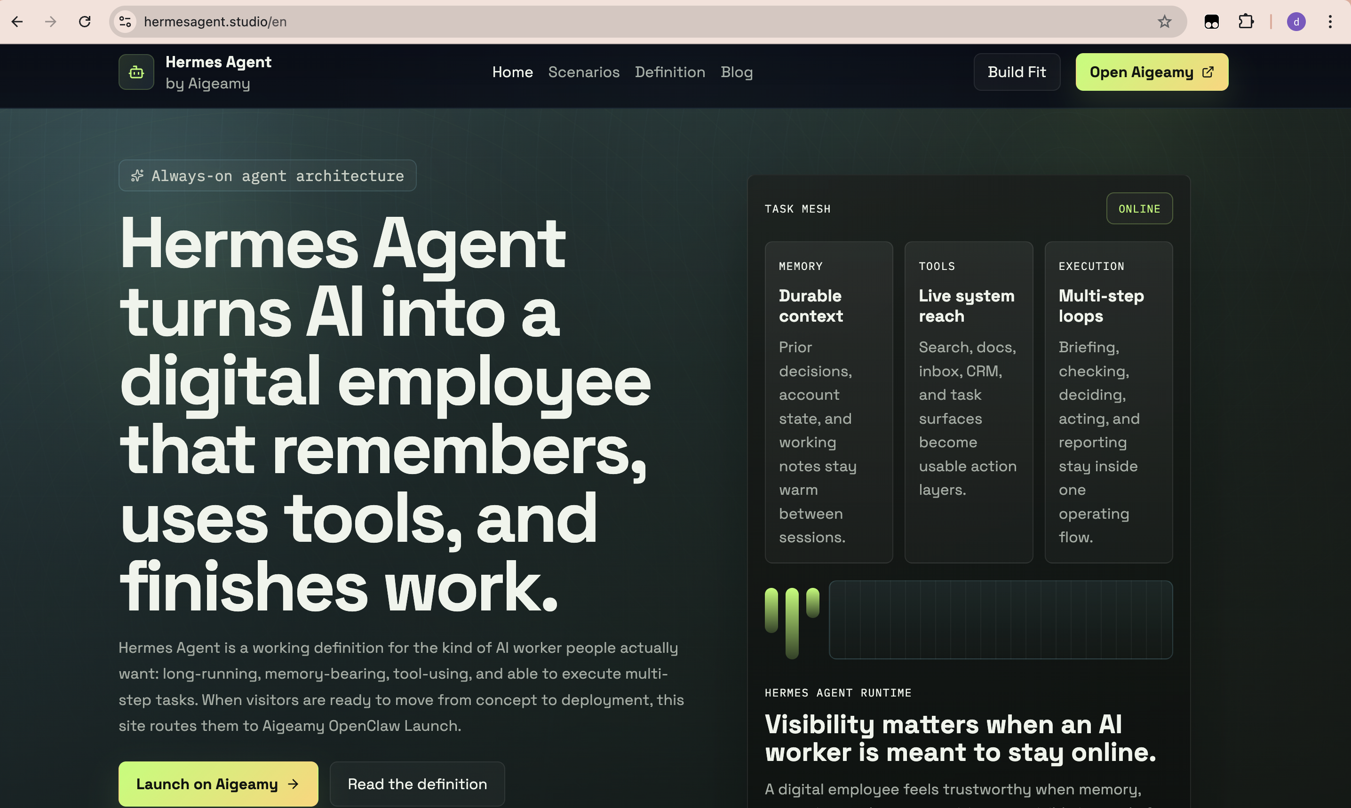Click the site information icon in the address bar

pos(125,22)
